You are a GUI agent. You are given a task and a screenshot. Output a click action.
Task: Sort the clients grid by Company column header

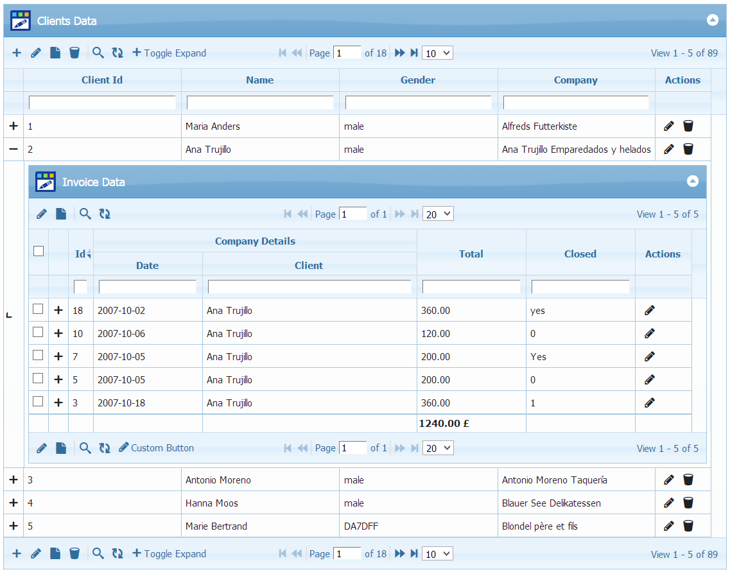(x=575, y=80)
